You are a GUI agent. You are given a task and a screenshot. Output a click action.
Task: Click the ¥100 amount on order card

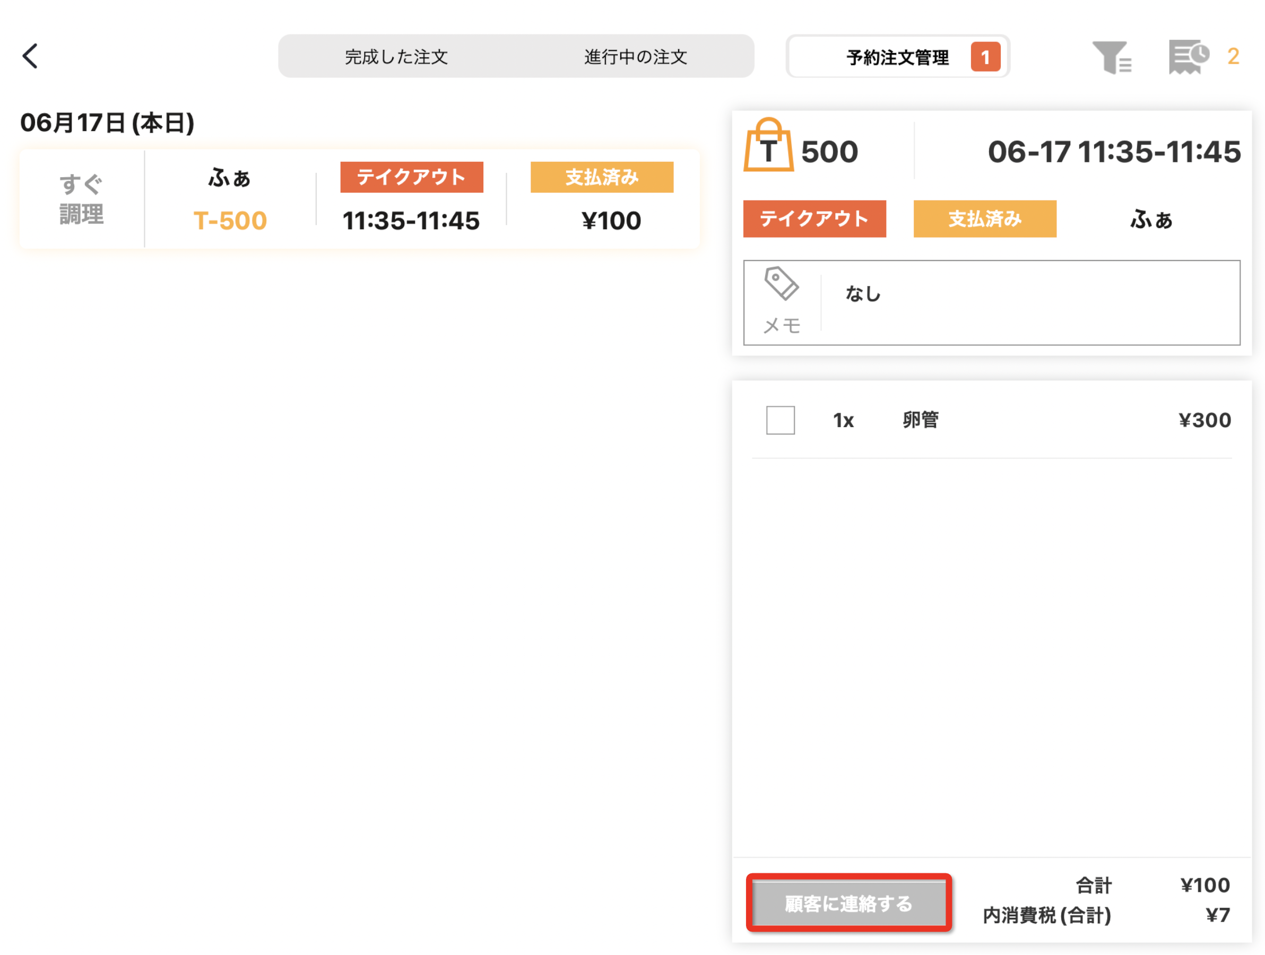point(611,221)
